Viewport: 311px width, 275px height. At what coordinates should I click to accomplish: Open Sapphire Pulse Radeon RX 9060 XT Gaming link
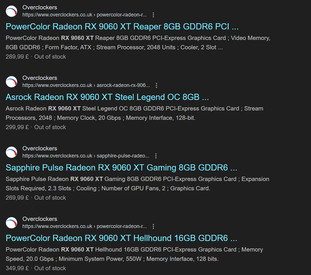tap(121, 168)
